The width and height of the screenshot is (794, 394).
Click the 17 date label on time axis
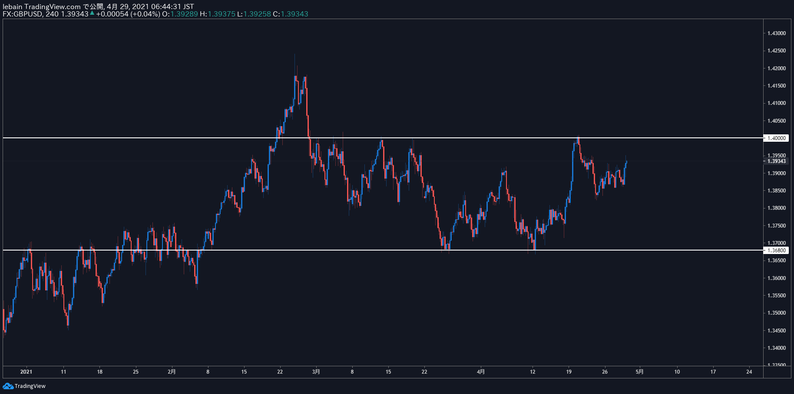(713, 371)
